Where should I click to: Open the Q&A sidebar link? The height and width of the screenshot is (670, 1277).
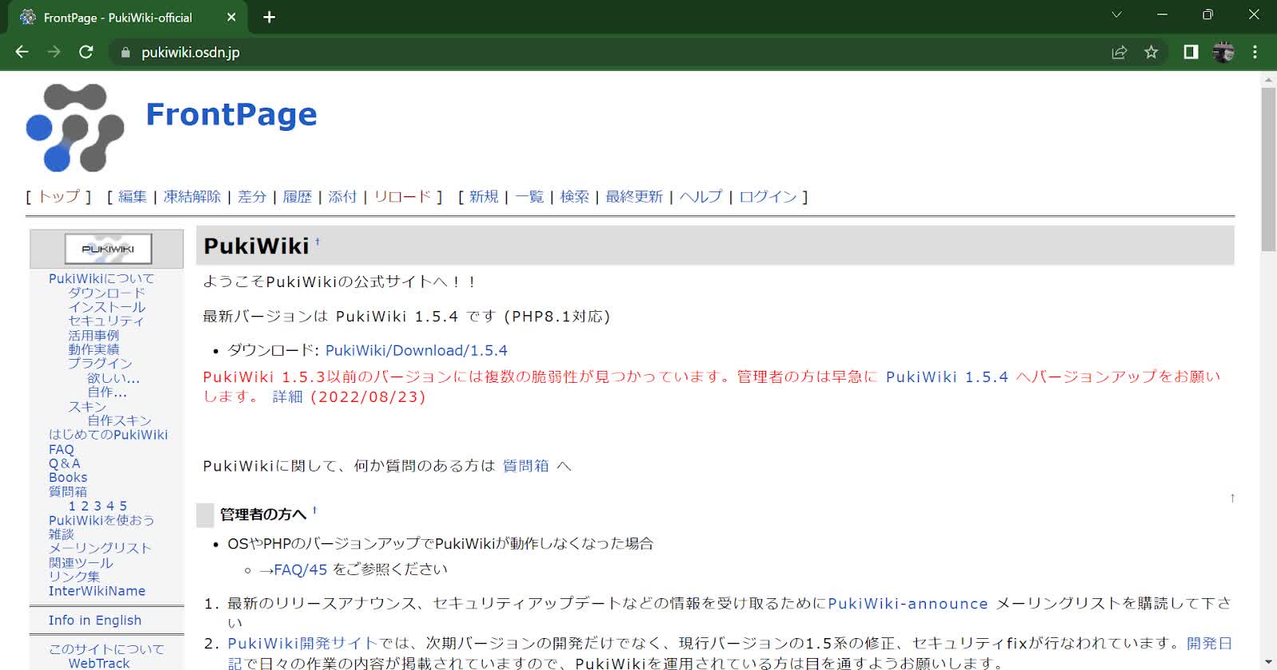[65, 463]
